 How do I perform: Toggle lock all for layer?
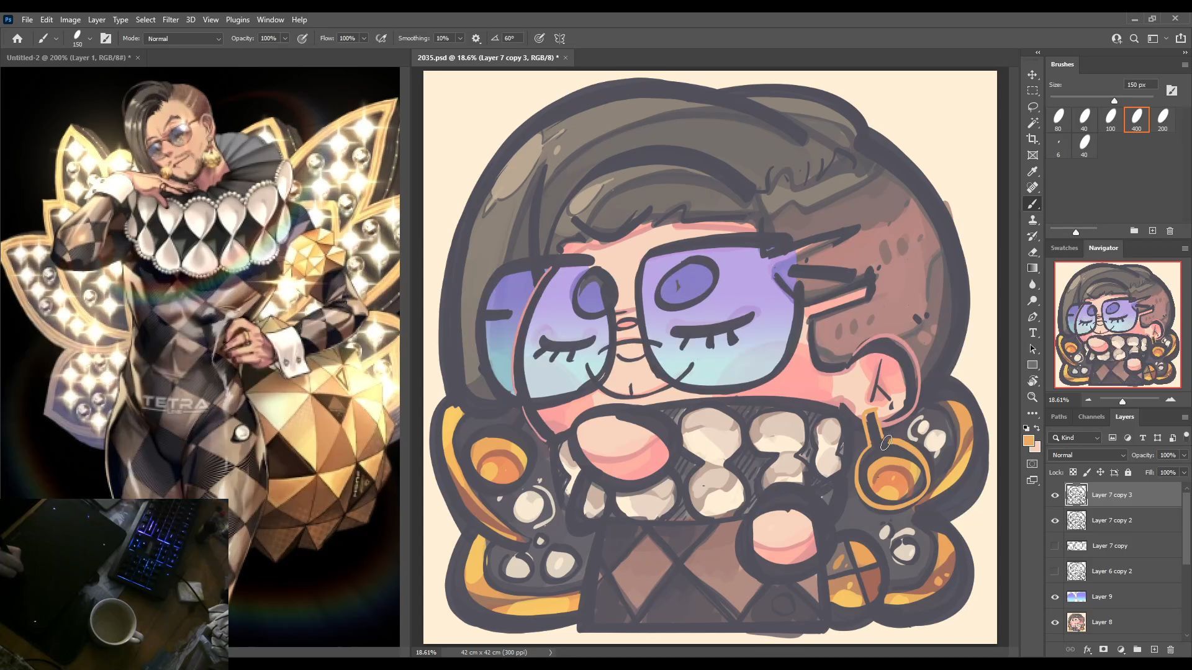(1128, 473)
